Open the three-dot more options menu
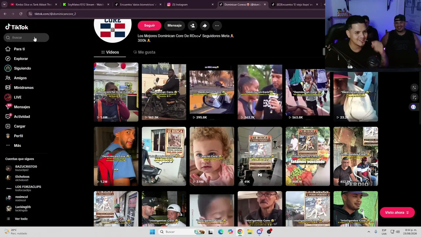The image size is (421, 237). pos(217,25)
